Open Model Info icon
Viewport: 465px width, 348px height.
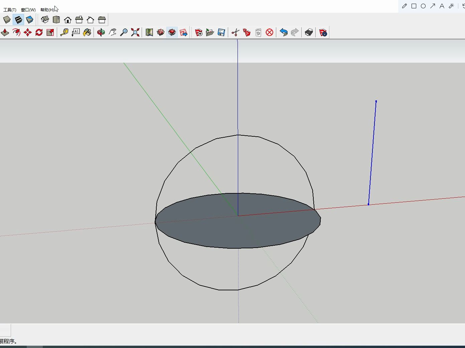click(323, 32)
